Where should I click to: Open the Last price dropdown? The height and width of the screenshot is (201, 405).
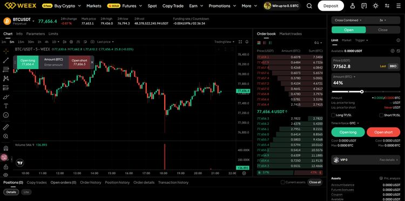pos(105,42)
